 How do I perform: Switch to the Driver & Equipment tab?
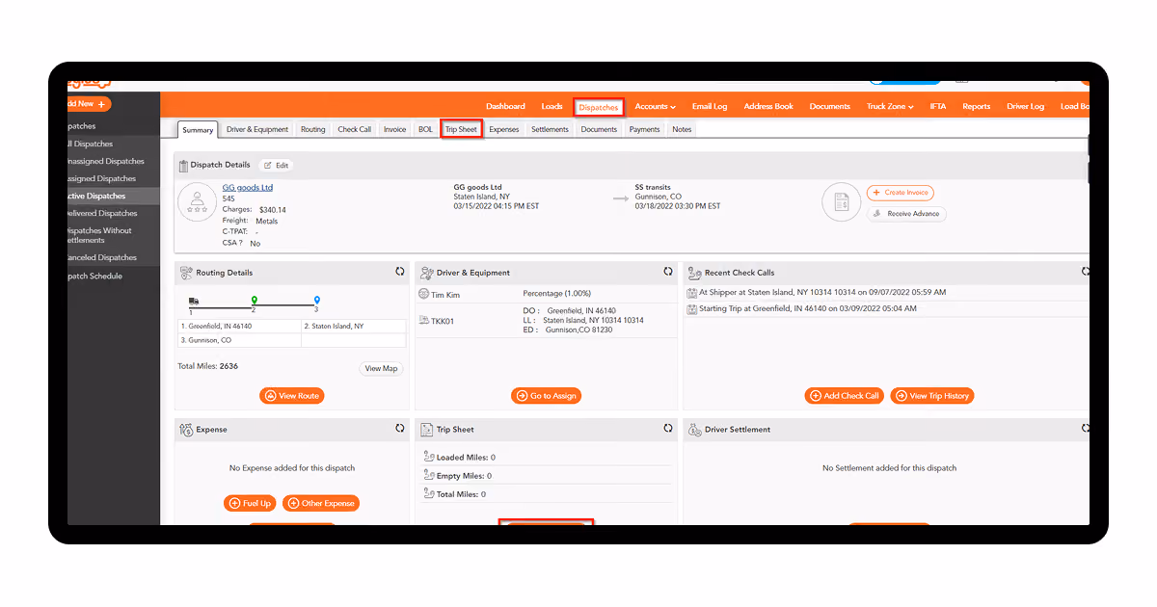(257, 129)
